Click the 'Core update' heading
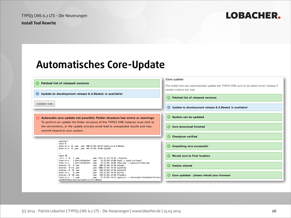This screenshot has height=218, width=291. click(174, 79)
